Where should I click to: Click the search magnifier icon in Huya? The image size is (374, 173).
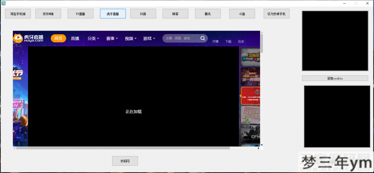coord(202,38)
